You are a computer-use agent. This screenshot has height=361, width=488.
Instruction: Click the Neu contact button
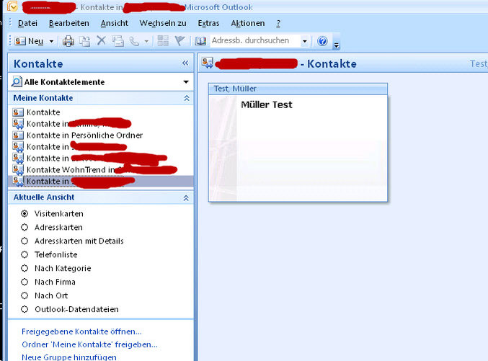(29, 41)
